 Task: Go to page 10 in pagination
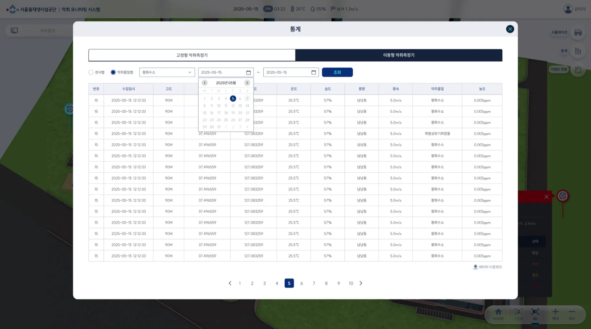pyautogui.click(x=351, y=283)
